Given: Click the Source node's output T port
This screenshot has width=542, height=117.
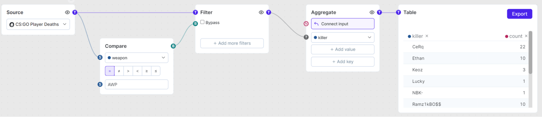Looking at the screenshot, I should [75, 12].
